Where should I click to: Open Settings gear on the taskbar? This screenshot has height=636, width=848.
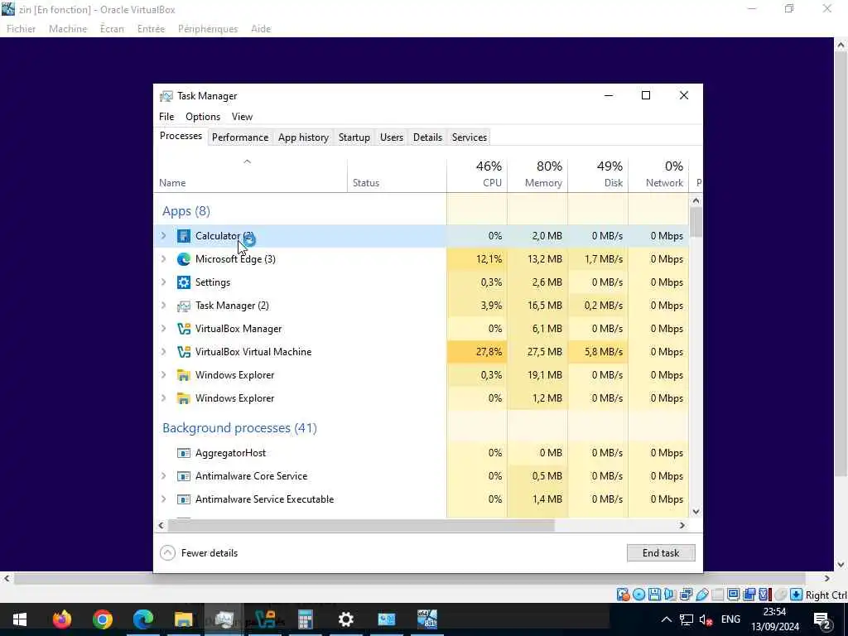(345, 619)
